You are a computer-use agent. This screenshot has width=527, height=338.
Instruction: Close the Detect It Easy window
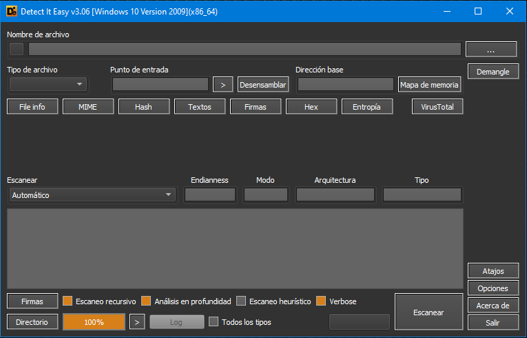pos(510,12)
